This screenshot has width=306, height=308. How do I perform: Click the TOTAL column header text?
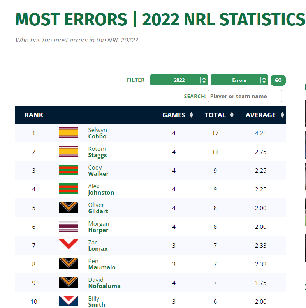tap(215, 115)
